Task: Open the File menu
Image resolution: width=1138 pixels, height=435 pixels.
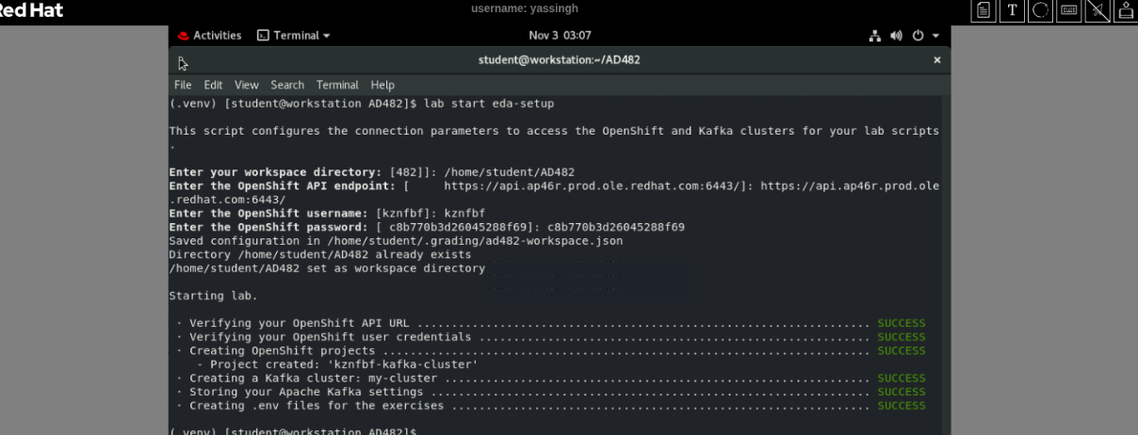Action: (x=183, y=85)
